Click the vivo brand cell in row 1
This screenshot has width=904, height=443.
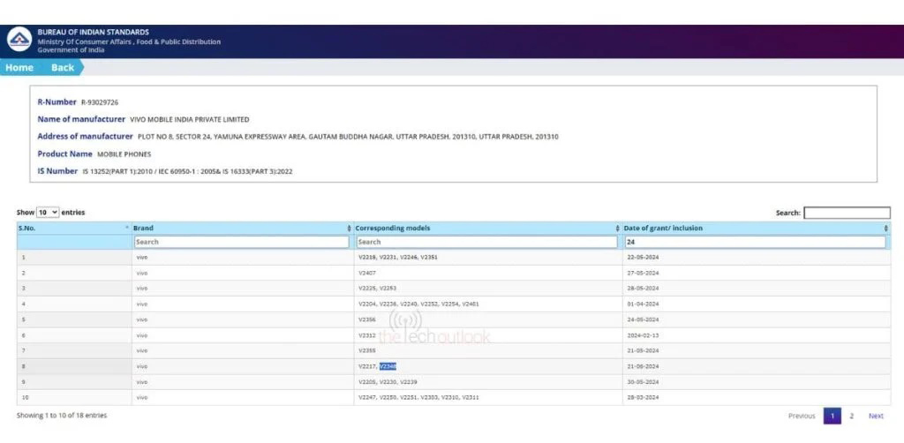tap(243, 258)
